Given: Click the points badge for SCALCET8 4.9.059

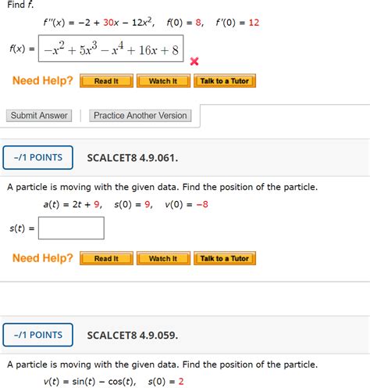Looking at the screenshot, I should 38,335.
